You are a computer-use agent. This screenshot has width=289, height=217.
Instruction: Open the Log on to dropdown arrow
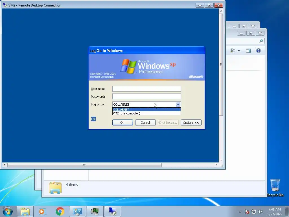178,105
